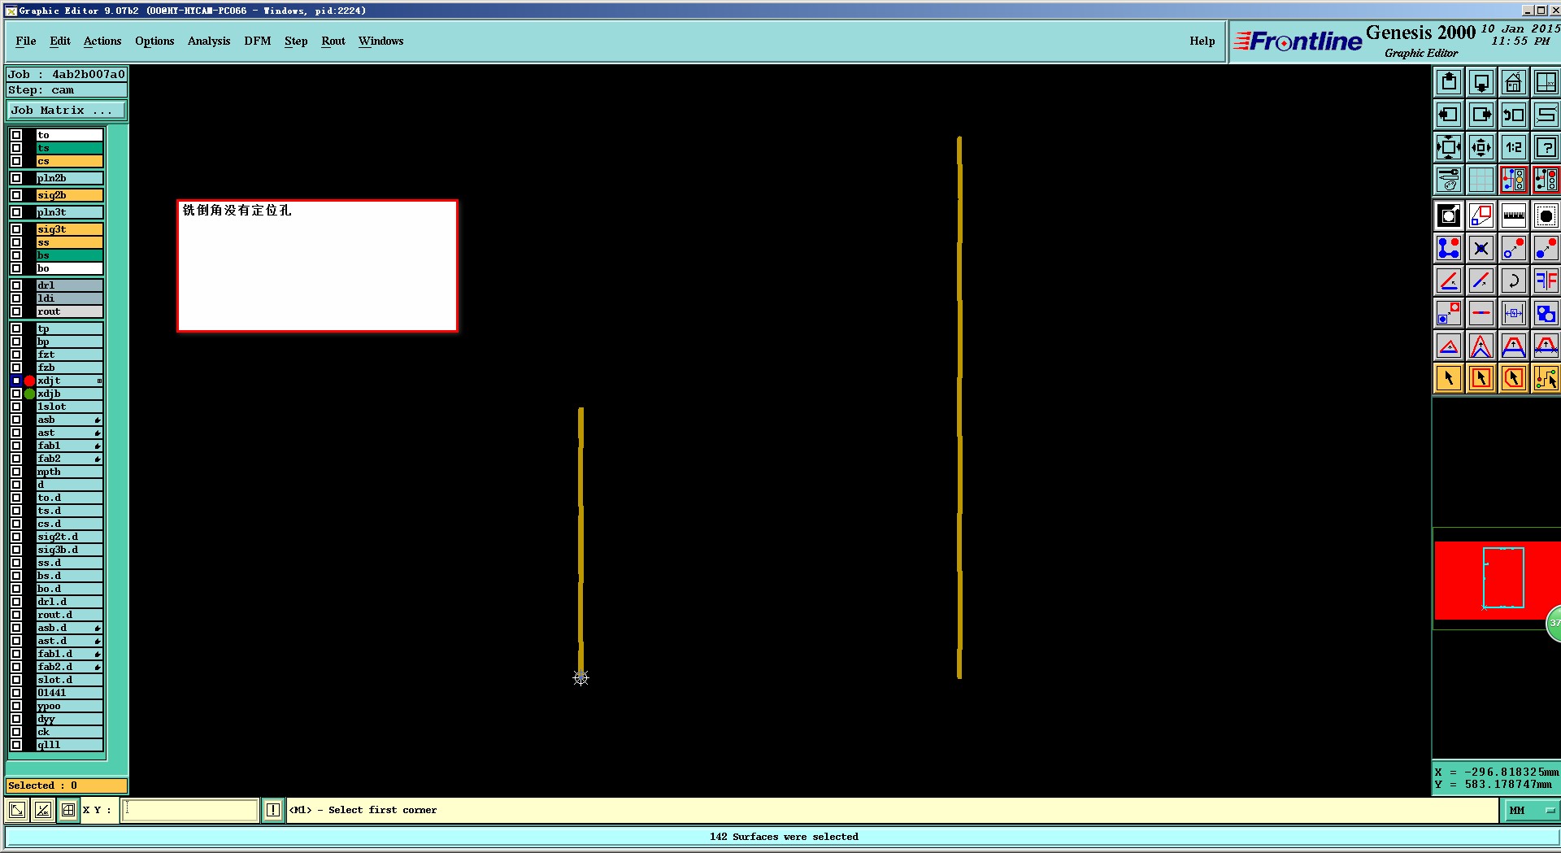Click the zoom out shrink-arrows icon

(1481, 147)
